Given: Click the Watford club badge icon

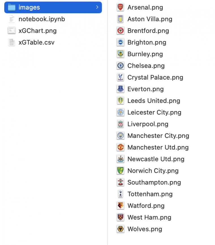Looking at the screenshot, I should coord(120,206).
